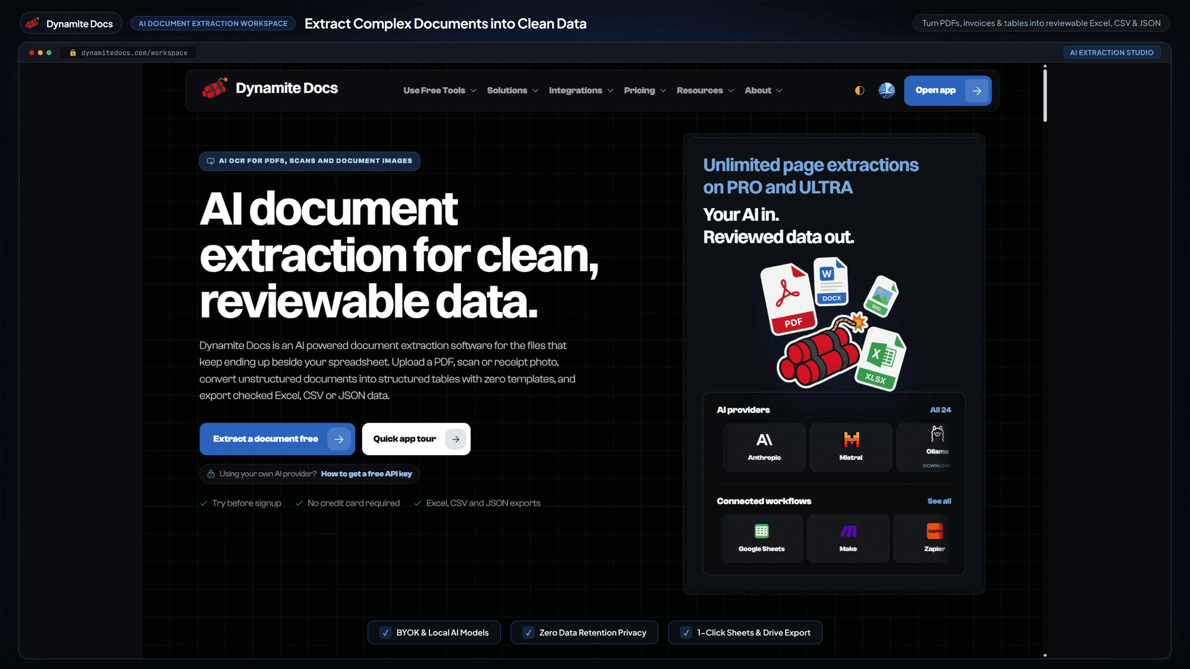Open the Make workflow card
1190x669 pixels.
tap(848, 538)
